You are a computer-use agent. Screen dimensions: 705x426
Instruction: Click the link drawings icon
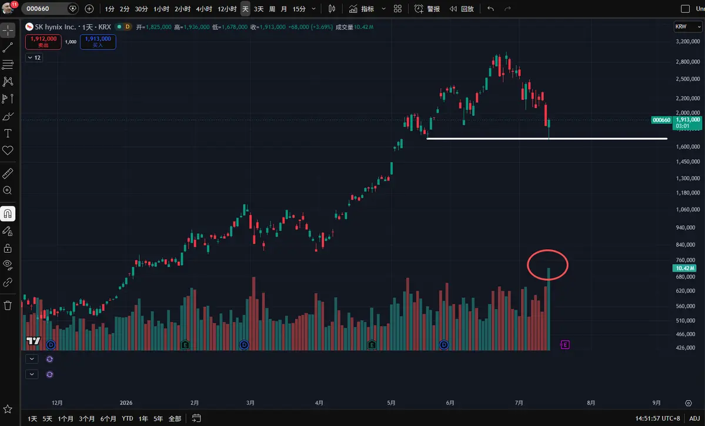tap(8, 282)
